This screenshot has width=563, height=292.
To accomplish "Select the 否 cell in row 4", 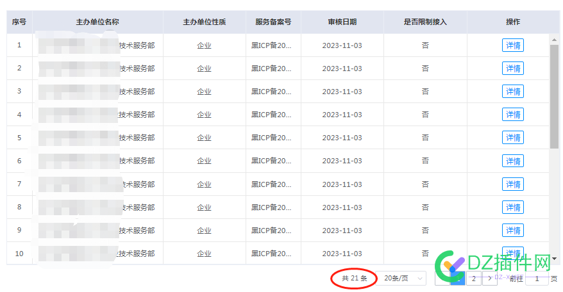I will click(425, 115).
